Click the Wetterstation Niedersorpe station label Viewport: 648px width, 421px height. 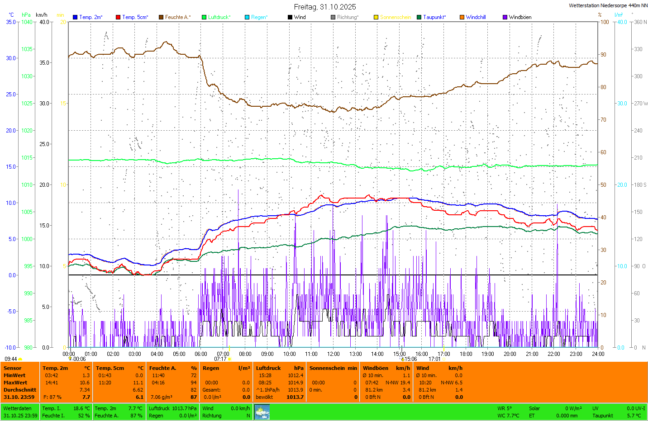coord(608,5)
